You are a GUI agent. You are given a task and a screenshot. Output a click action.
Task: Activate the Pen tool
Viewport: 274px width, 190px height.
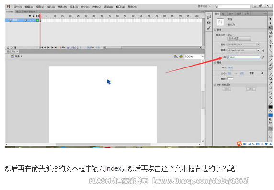270,42
